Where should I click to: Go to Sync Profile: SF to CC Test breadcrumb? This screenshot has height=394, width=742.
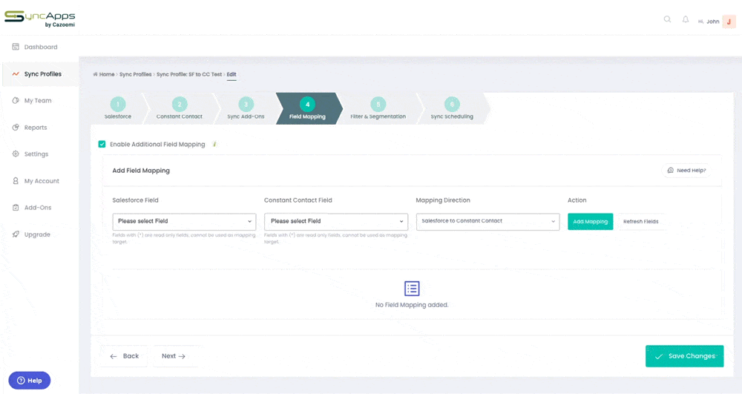[188, 74]
